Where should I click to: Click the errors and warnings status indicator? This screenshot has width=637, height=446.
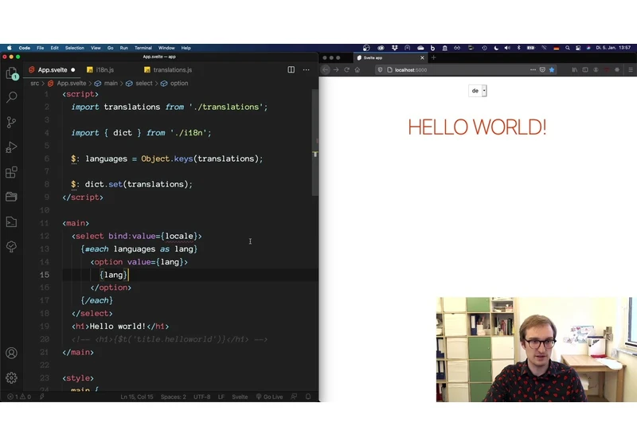(19, 397)
